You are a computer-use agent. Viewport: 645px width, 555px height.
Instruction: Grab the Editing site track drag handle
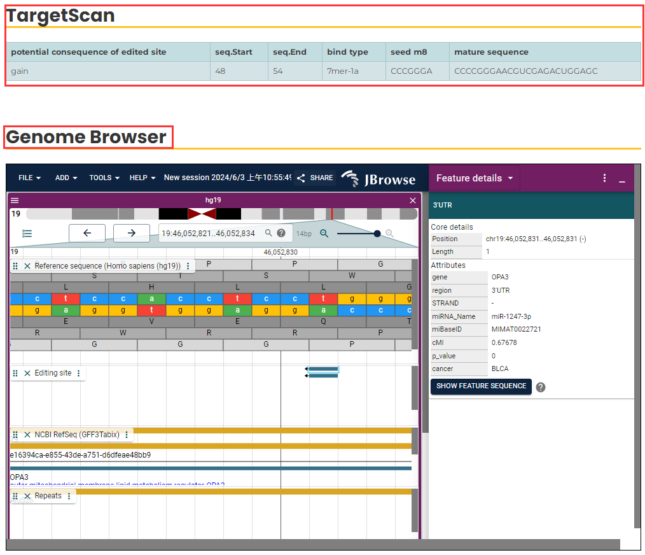(x=15, y=373)
